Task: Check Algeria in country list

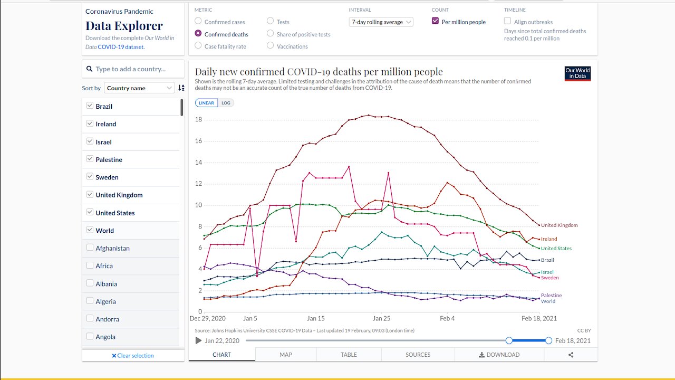Action: (x=90, y=301)
